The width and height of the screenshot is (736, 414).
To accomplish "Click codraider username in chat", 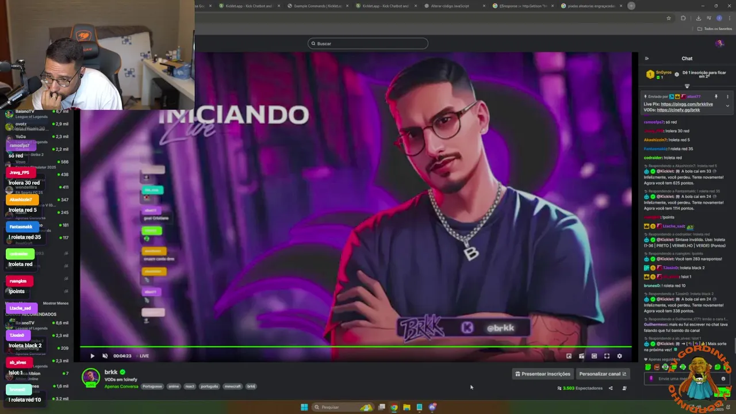I will tap(653, 158).
